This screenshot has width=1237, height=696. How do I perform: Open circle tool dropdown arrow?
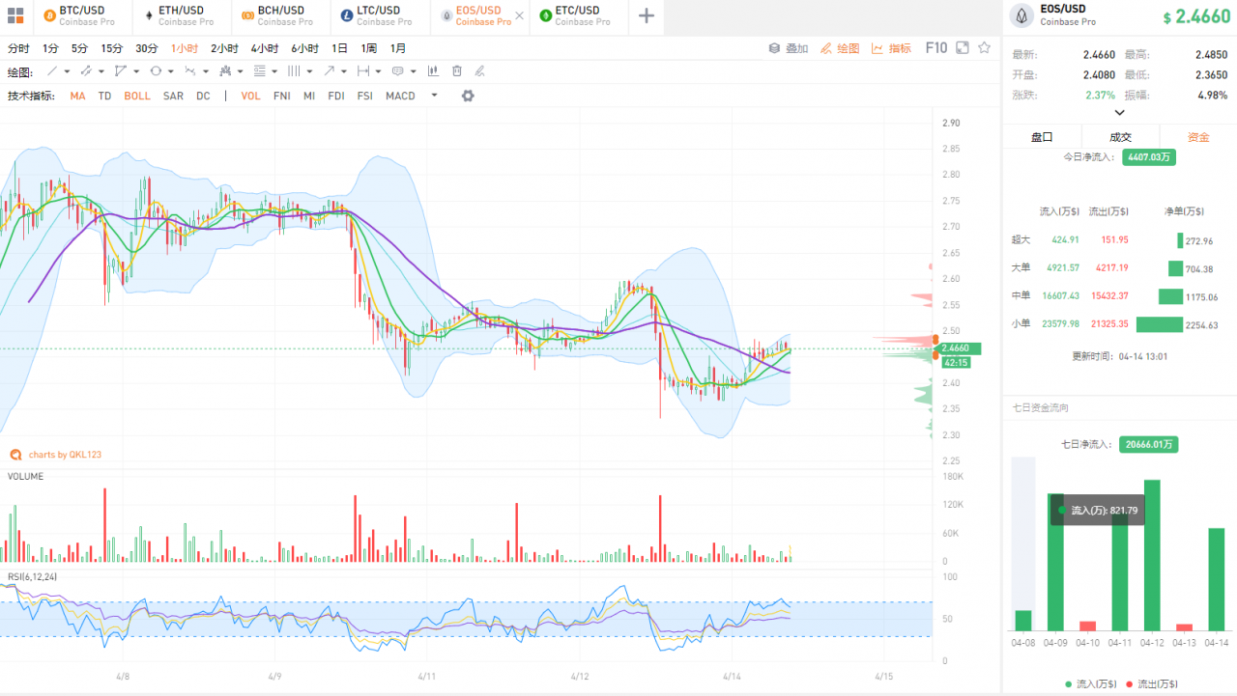click(171, 71)
